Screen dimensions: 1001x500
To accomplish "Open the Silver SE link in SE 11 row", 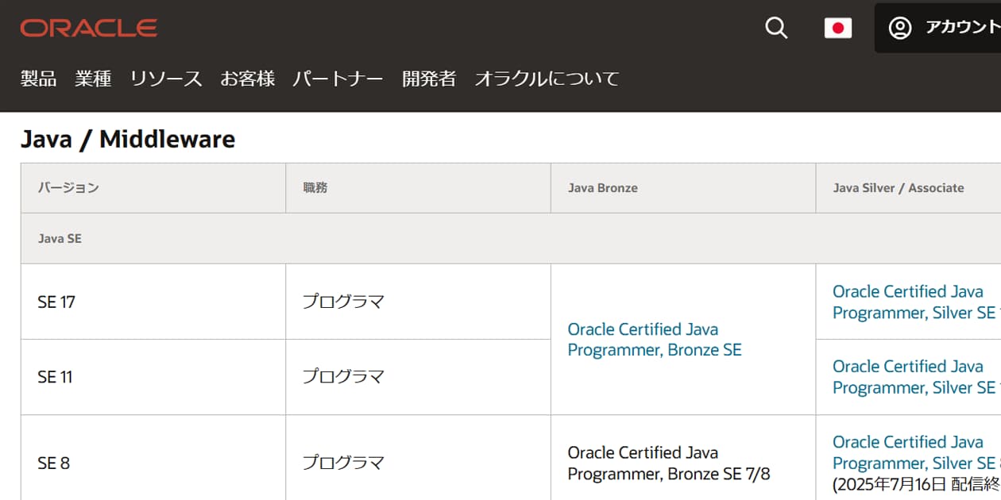I will tap(913, 377).
